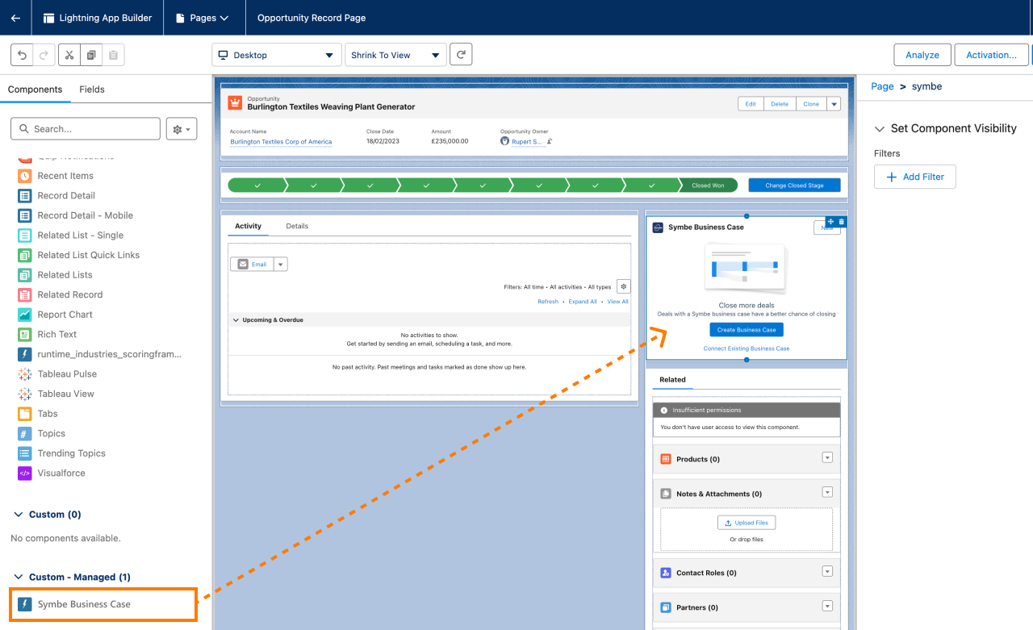Select the Activity tab on canvas
The height and width of the screenshot is (630, 1033).
click(248, 226)
